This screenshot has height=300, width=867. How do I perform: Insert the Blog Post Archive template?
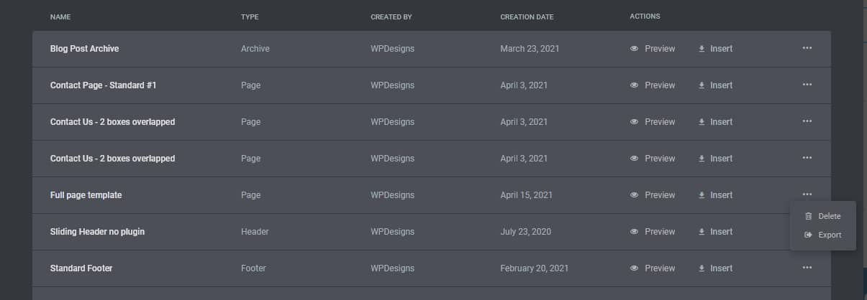(x=721, y=49)
